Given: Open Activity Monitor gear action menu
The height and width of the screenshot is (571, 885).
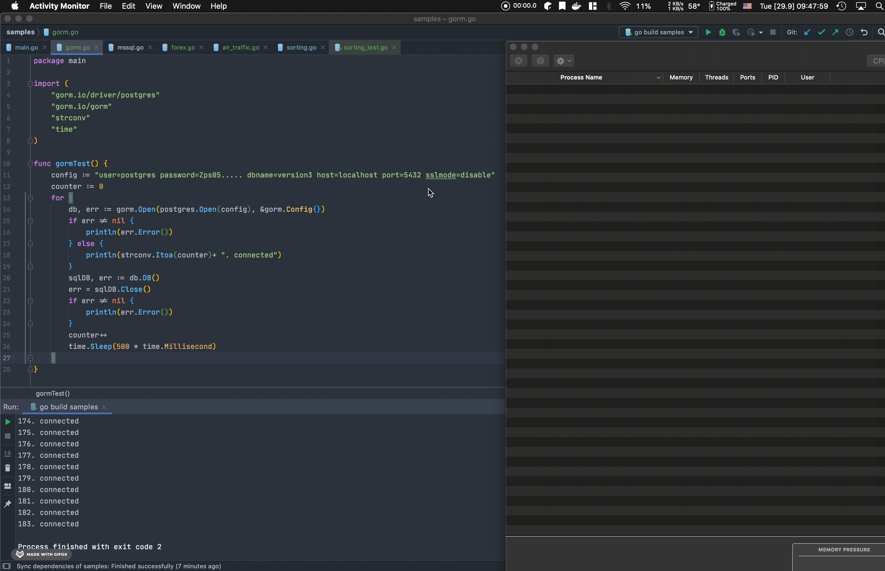Looking at the screenshot, I should coord(564,61).
